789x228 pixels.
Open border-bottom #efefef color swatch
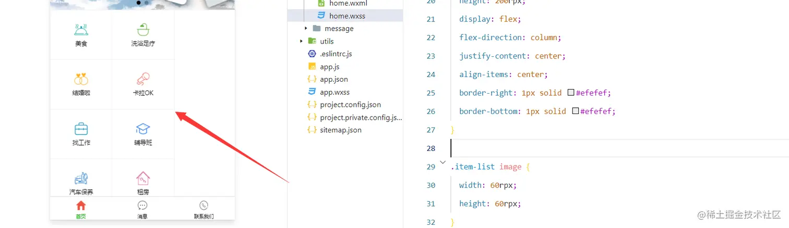[576, 111]
